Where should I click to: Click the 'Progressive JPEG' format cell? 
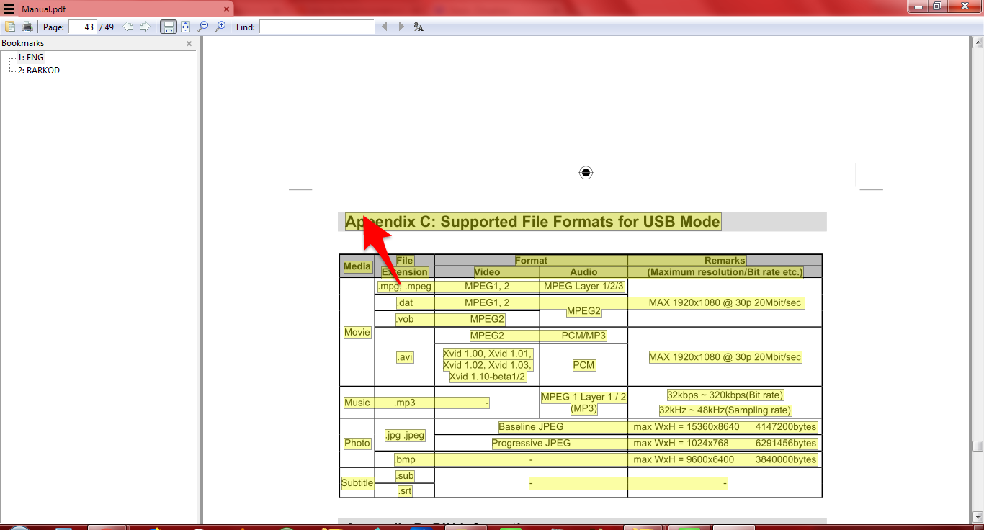point(531,443)
